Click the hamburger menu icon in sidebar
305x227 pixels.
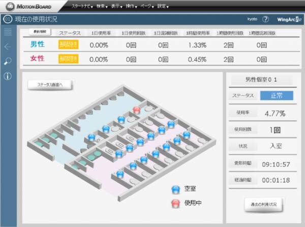pyautogui.click(x=8, y=33)
